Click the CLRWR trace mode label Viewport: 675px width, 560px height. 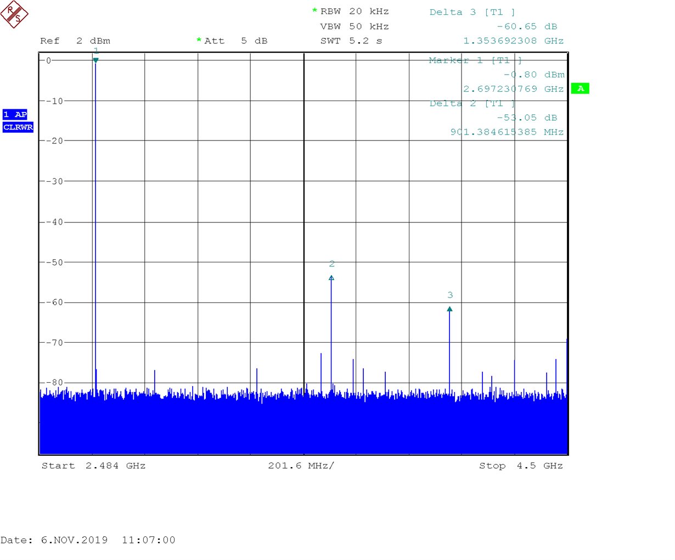[x=18, y=127]
